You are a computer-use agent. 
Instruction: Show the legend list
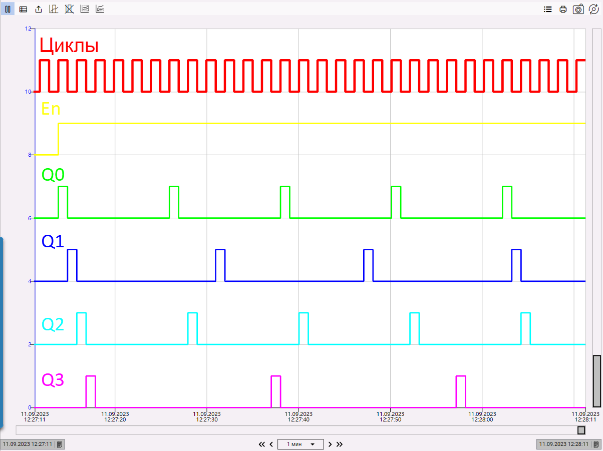click(x=548, y=9)
